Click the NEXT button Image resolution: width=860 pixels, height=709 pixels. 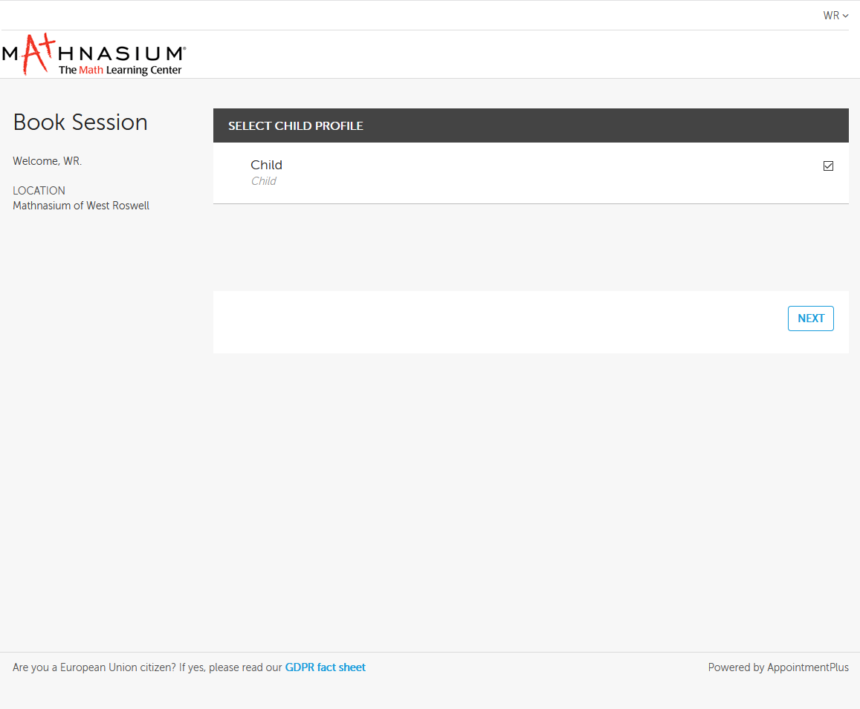coord(811,318)
